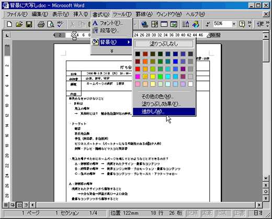
Task: Print the document with printer icon
Action: click(41, 24)
